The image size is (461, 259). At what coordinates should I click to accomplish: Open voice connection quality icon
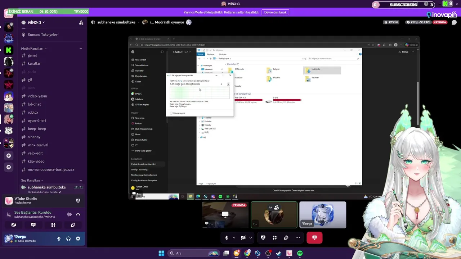coord(8,214)
